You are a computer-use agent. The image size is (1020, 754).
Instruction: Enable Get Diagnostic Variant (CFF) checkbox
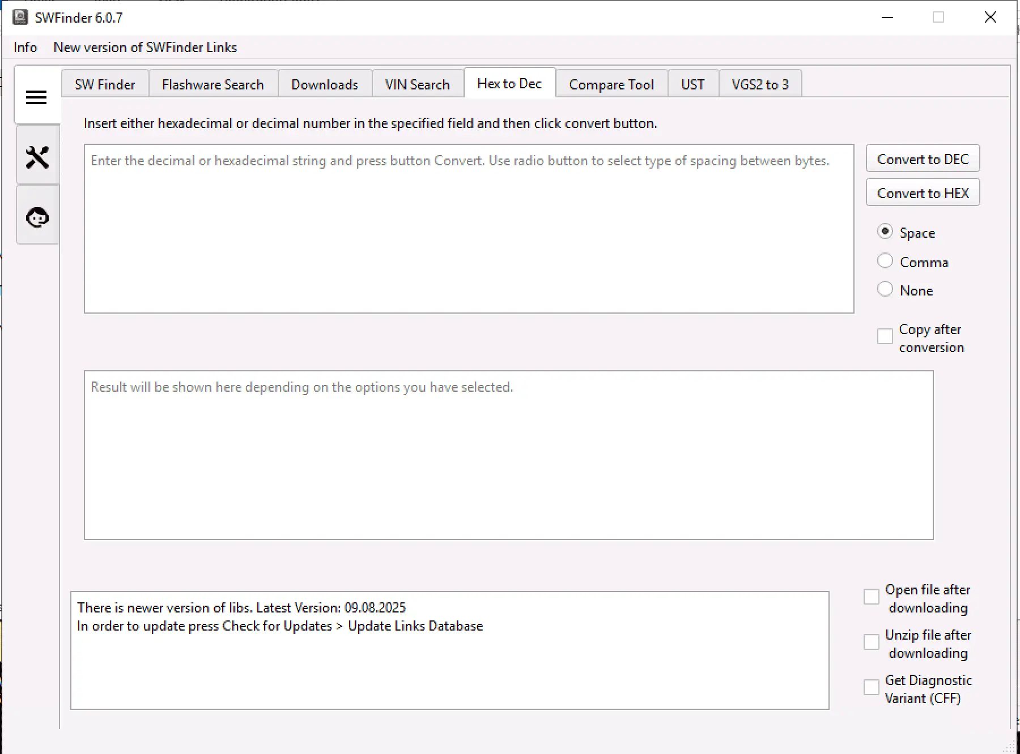(x=872, y=687)
